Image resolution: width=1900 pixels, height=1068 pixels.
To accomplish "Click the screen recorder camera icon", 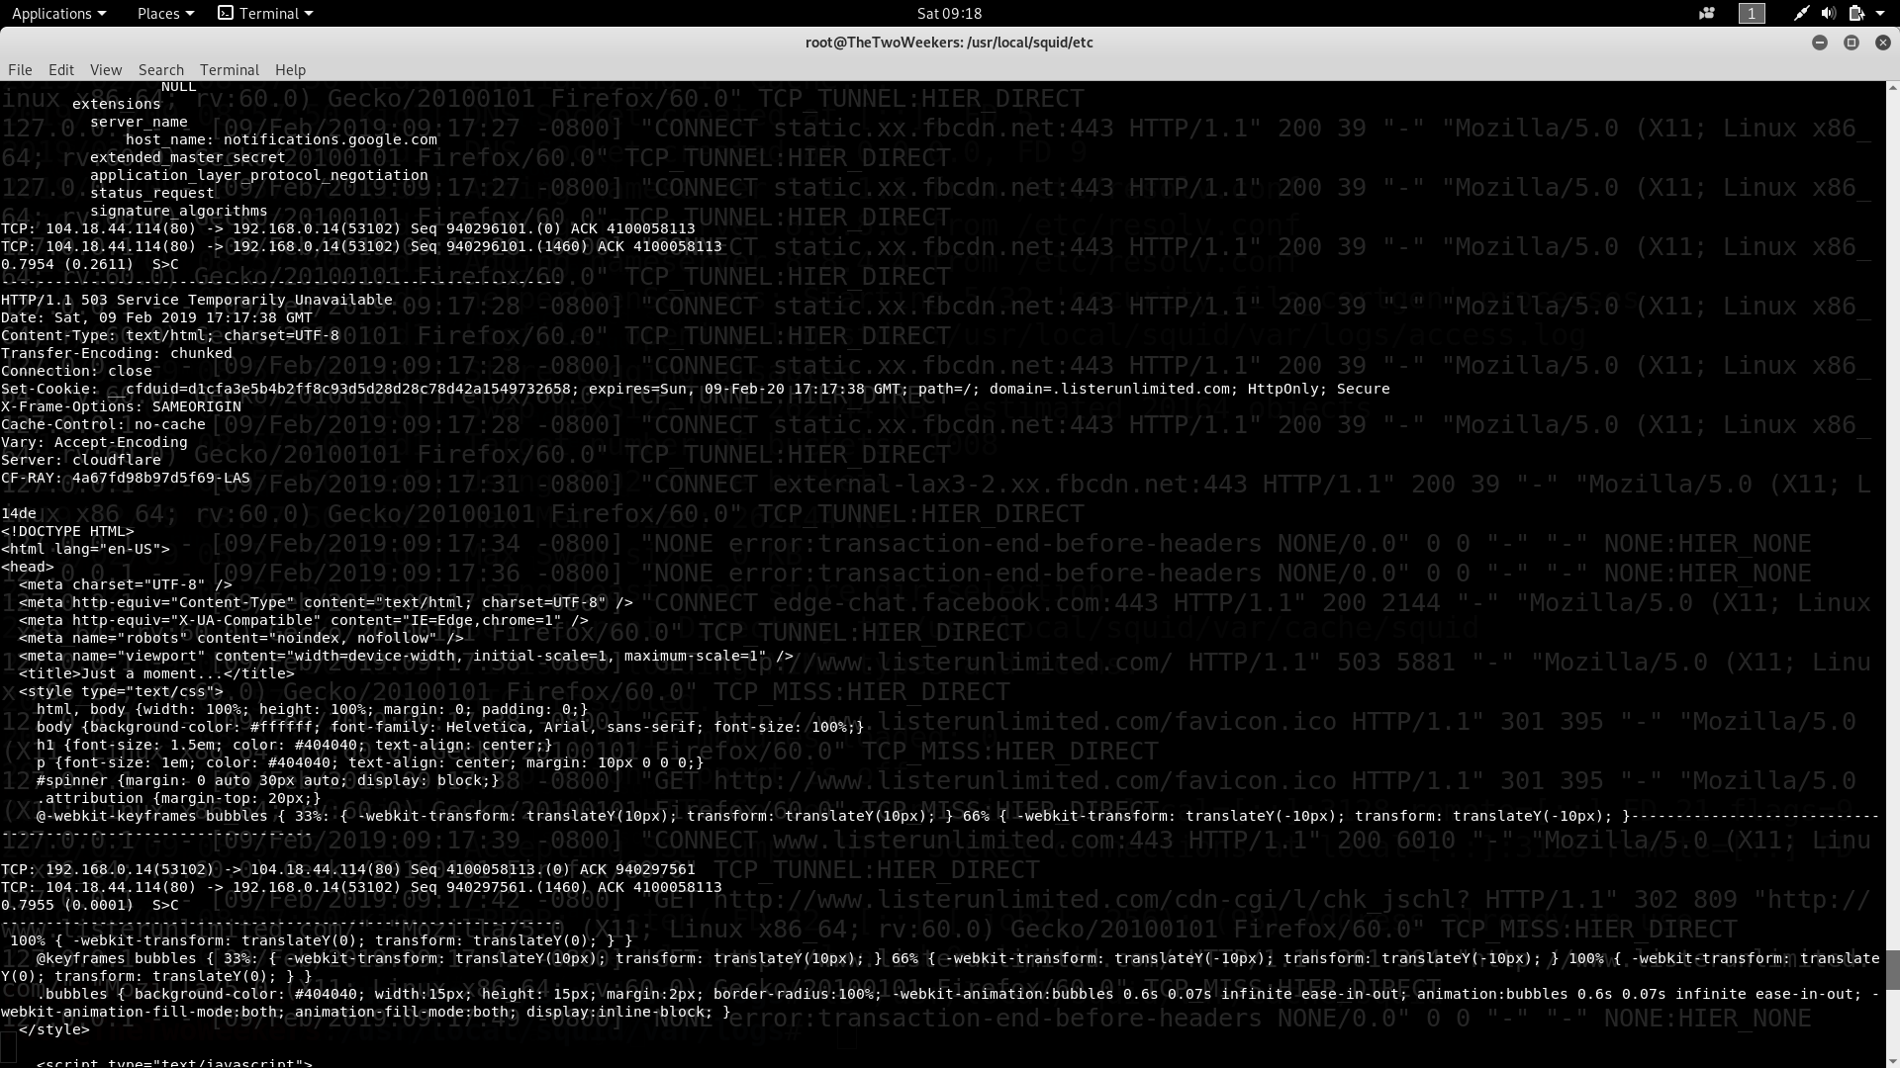I will [x=1707, y=13].
